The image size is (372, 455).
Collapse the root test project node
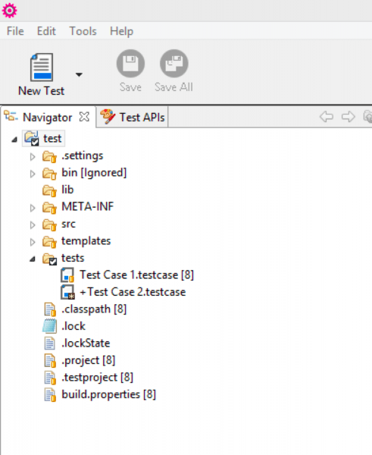tap(14, 140)
